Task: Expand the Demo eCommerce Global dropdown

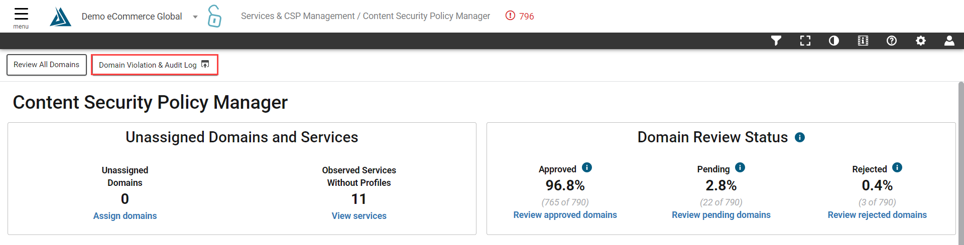Action: (195, 17)
